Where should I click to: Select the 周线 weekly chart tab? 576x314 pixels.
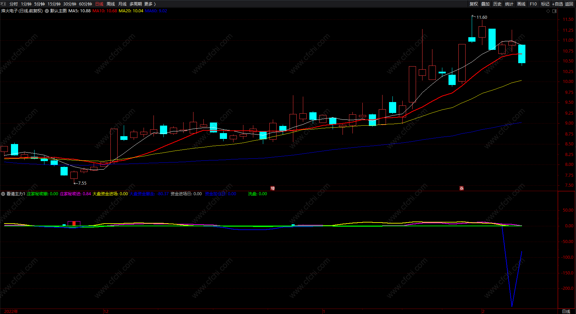[111, 4]
